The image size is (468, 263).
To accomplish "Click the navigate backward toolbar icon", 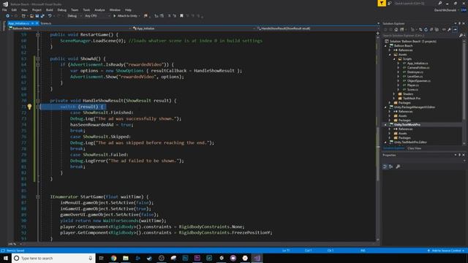I will coord(7,16).
